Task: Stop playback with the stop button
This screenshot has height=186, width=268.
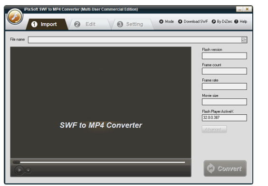Action: 29,170
